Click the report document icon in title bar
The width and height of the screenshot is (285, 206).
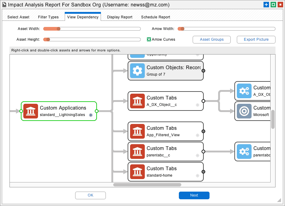[4, 5]
